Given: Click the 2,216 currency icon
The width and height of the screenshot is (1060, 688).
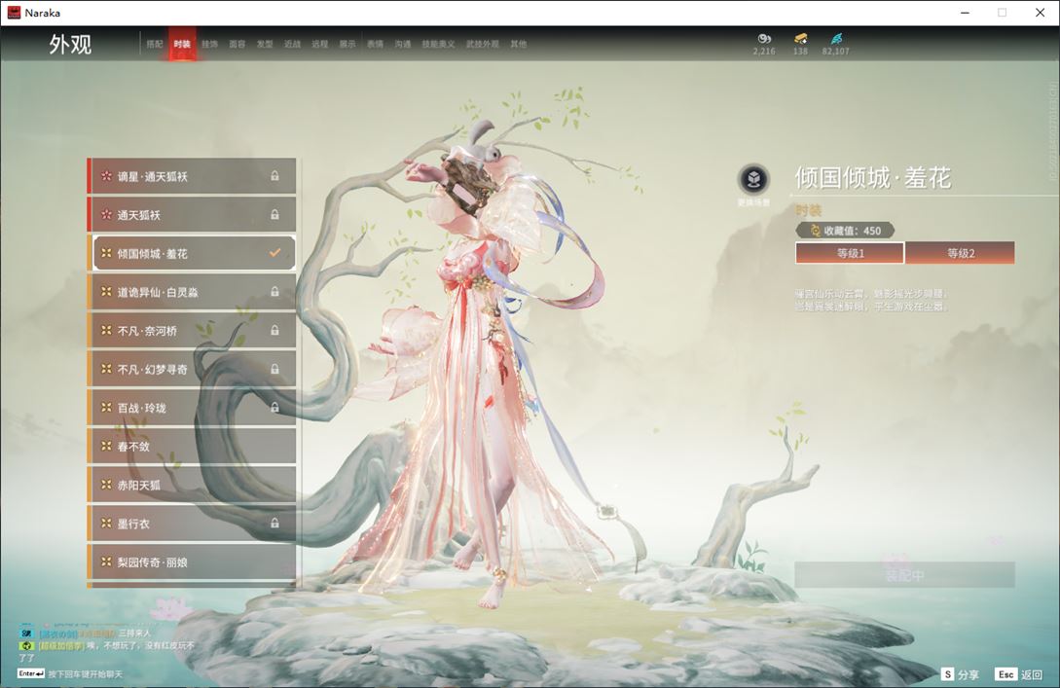Looking at the screenshot, I should 764,39.
